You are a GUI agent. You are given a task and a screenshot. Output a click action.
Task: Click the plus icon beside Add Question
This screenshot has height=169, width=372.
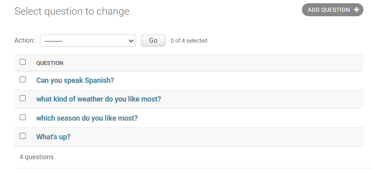(x=357, y=10)
